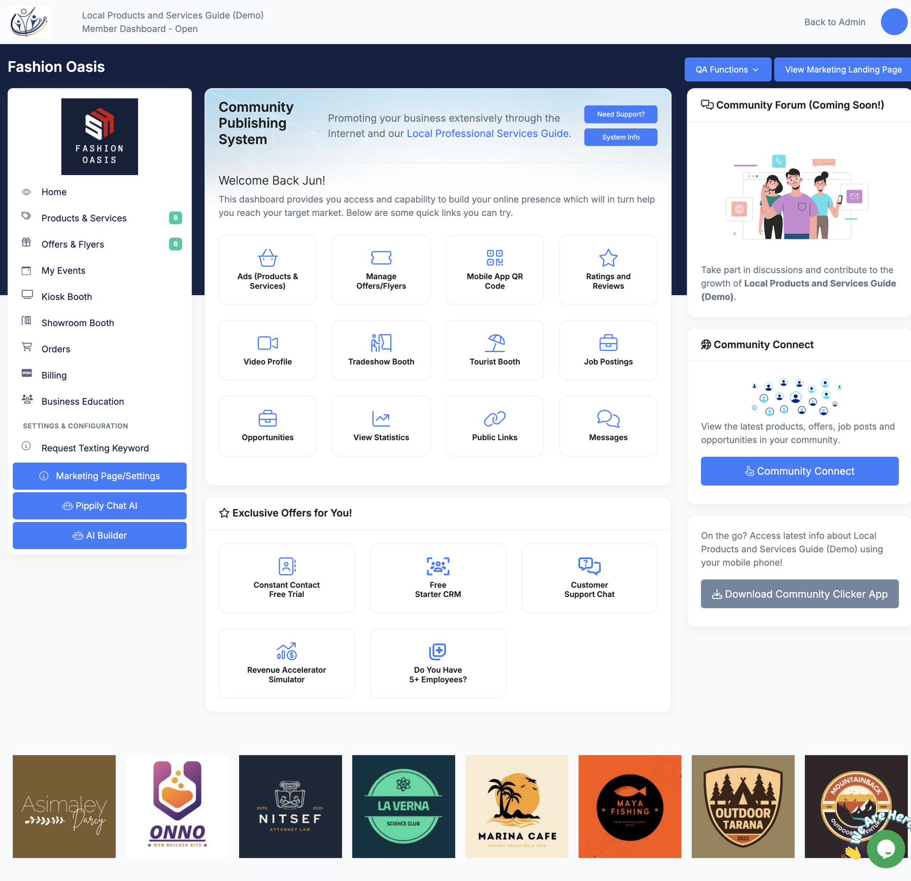Open the Maya Fishing logo thumbnail
The image size is (911, 881).
pos(630,806)
